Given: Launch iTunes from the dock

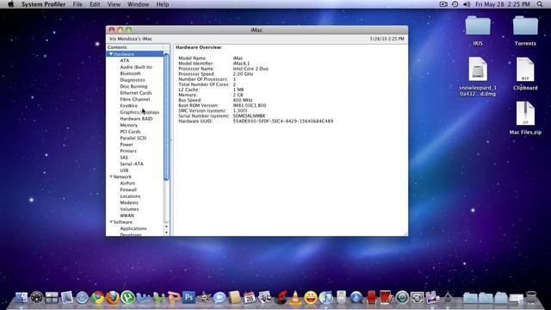Looking at the screenshot, I should 325,297.
